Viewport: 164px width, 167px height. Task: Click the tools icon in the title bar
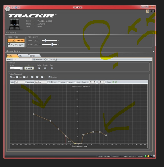(13, 7)
